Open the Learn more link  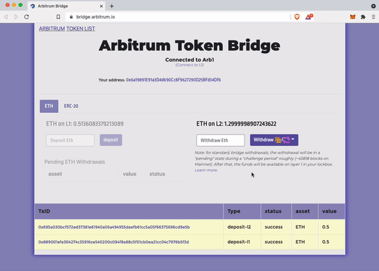[x=206, y=170]
